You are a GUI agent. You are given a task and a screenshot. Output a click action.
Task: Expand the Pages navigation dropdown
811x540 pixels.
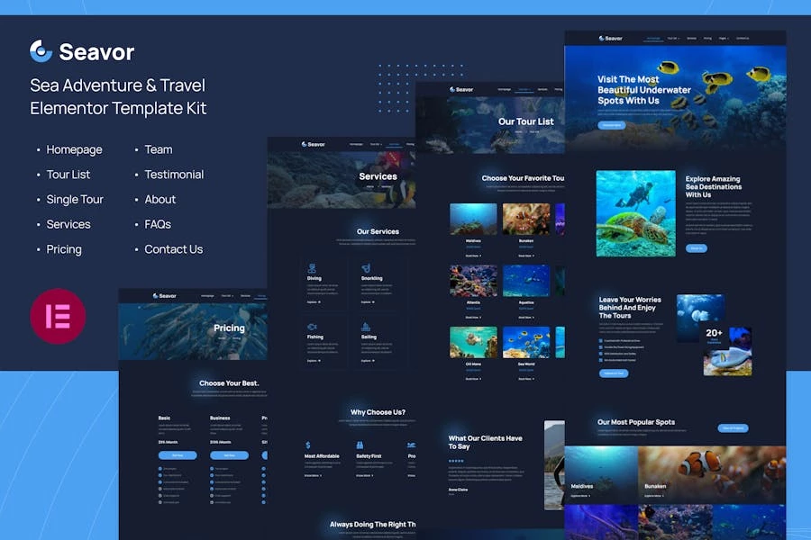click(x=724, y=38)
